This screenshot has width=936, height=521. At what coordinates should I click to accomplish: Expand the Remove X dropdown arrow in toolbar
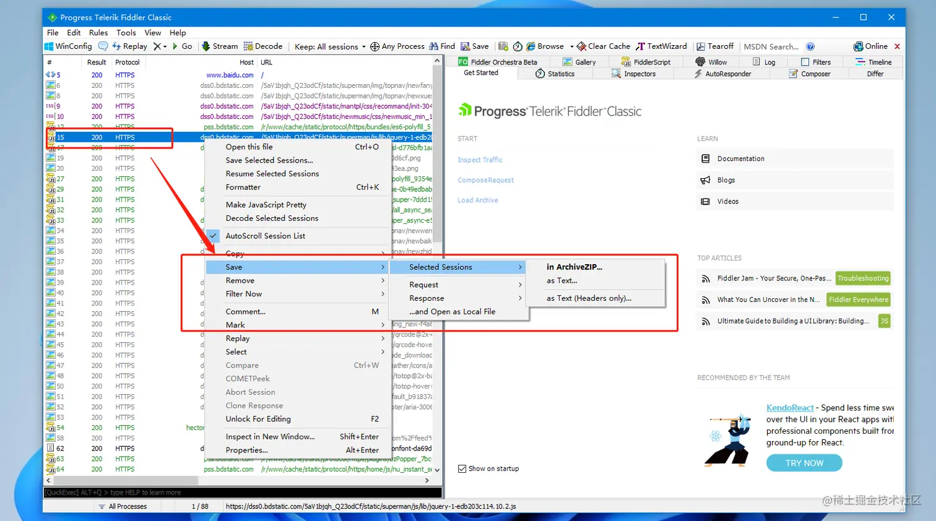pyautogui.click(x=165, y=47)
